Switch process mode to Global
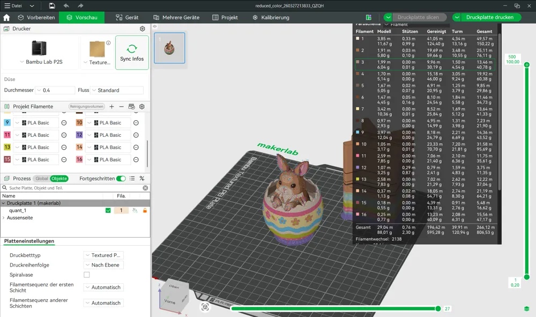The width and height of the screenshot is (536, 317). 42,179
